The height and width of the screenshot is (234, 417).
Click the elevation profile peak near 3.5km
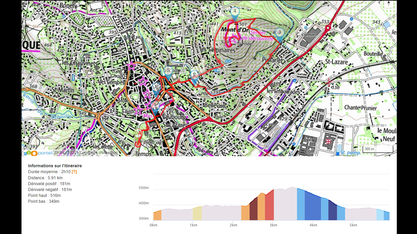[293, 188]
